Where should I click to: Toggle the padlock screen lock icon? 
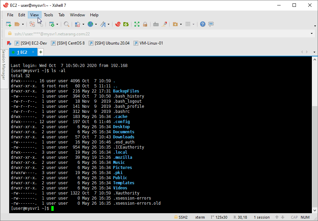(145, 24)
